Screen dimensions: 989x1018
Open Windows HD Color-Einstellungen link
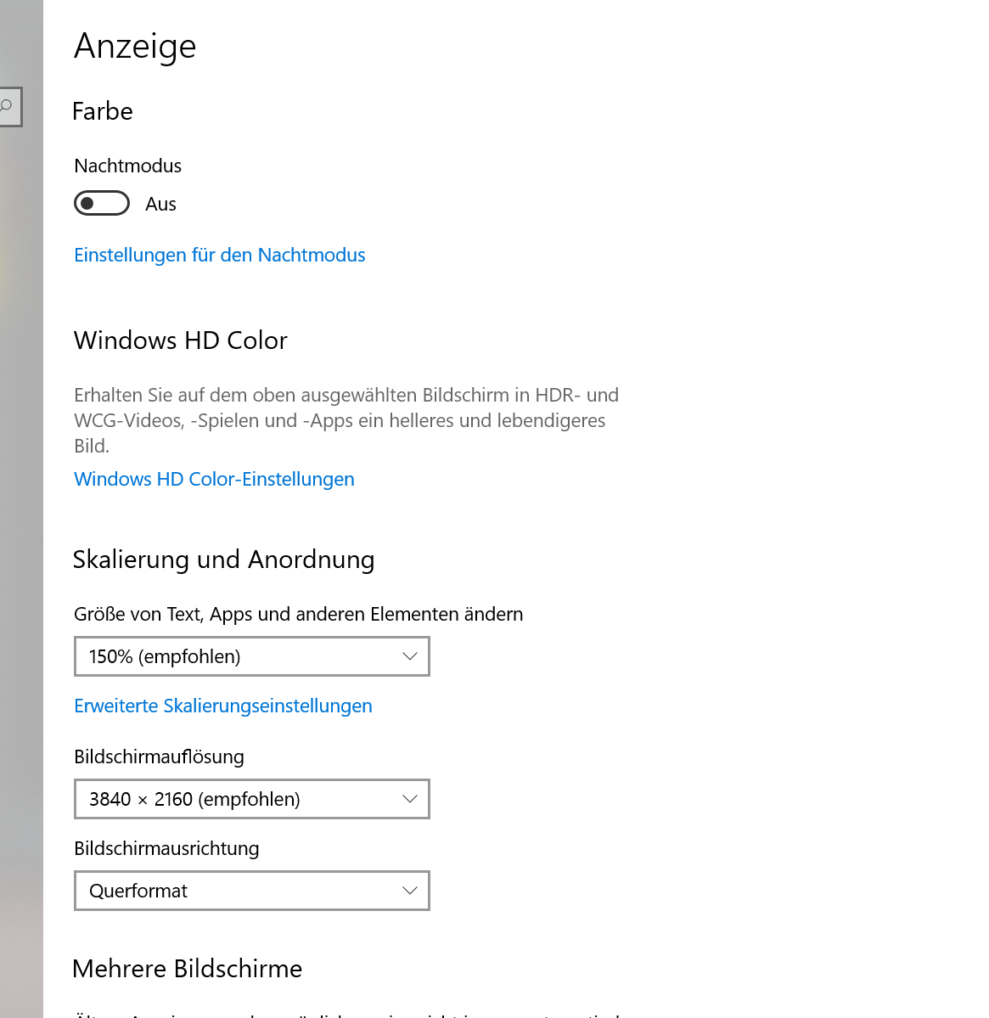(214, 479)
